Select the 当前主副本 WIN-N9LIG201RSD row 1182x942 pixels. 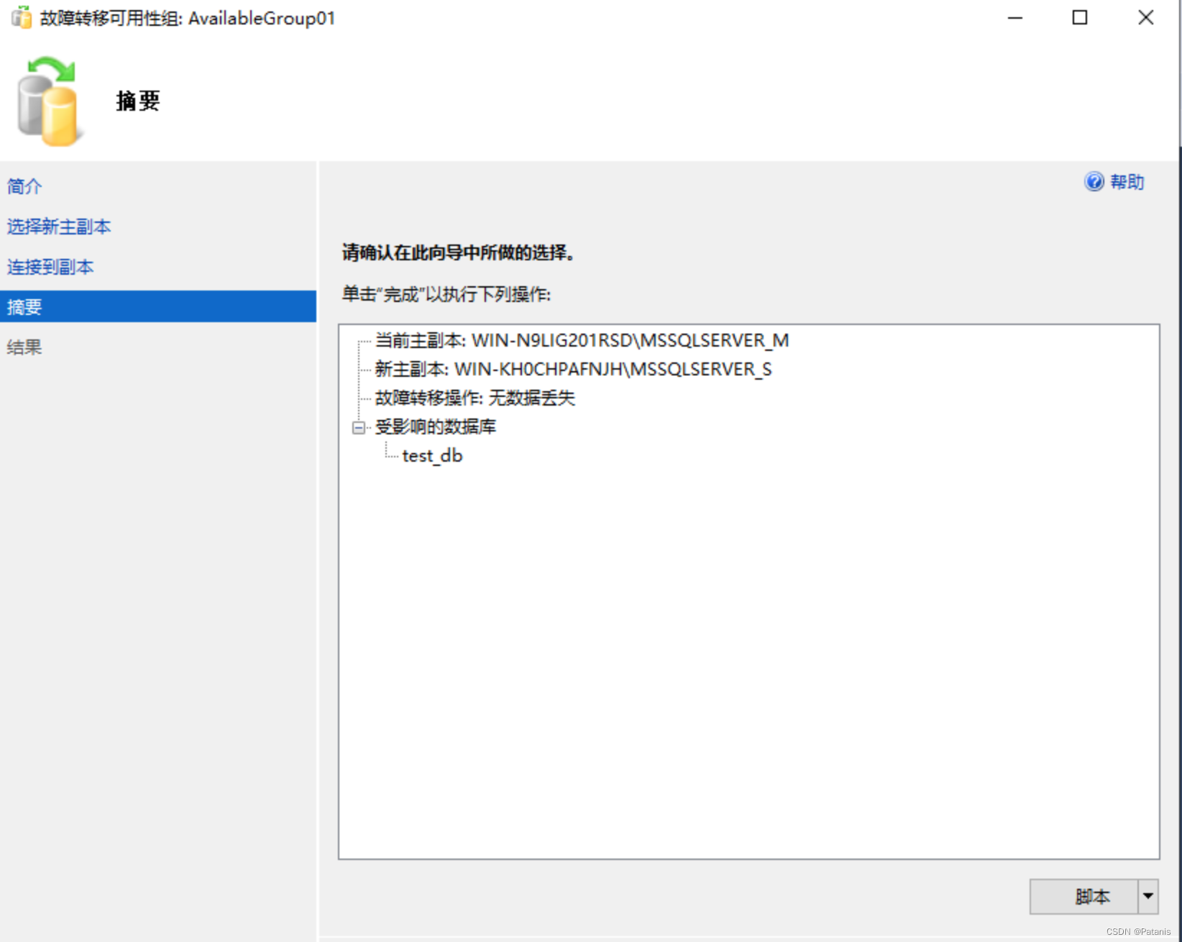582,340
